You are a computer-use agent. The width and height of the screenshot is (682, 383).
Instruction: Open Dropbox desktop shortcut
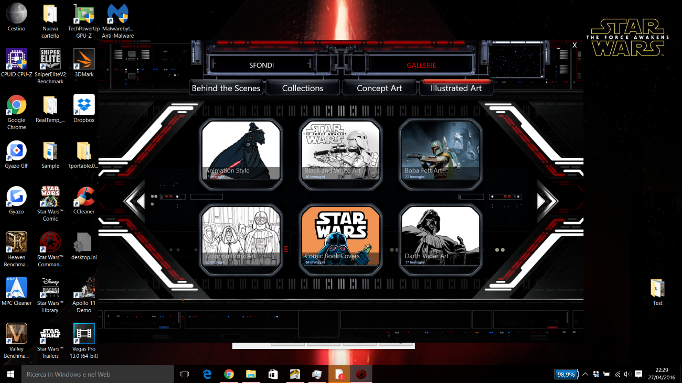(84, 109)
